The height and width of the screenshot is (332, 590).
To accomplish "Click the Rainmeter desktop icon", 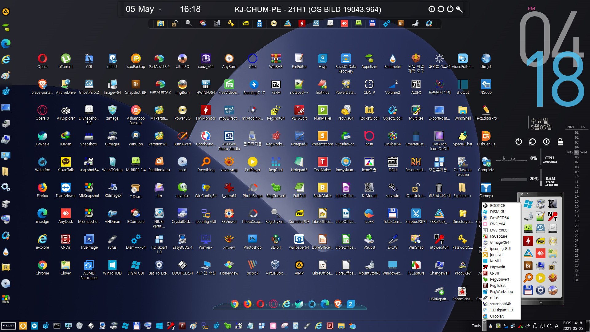I will click(392, 61).
